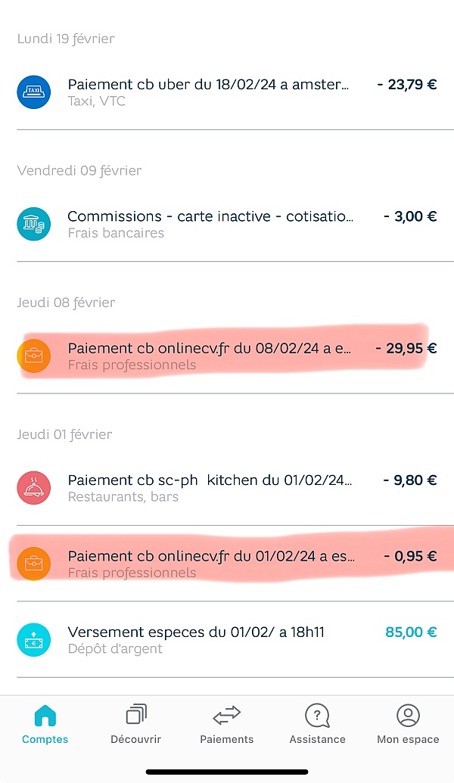The width and height of the screenshot is (454, 783).
Task: Tap the Mon espace profile icon
Action: point(408,715)
